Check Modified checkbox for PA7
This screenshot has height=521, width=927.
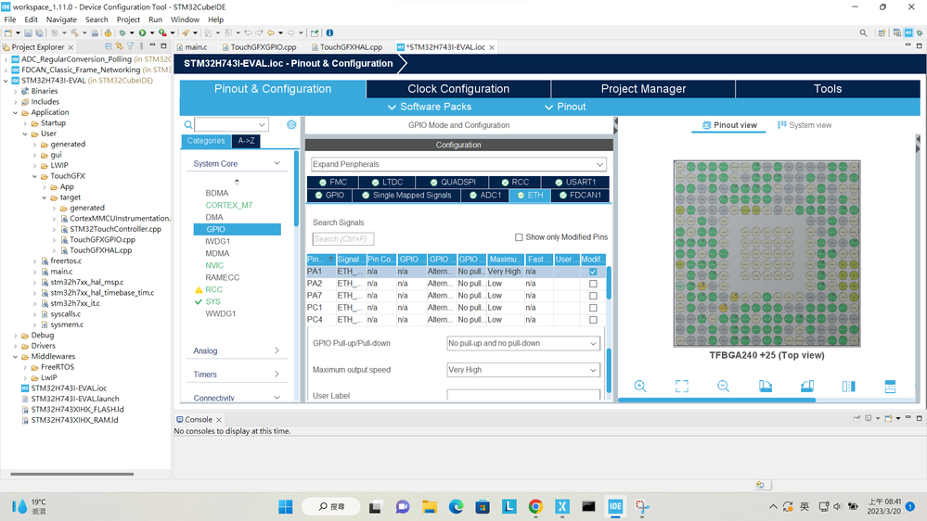pyautogui.click(x=593, y=296)
